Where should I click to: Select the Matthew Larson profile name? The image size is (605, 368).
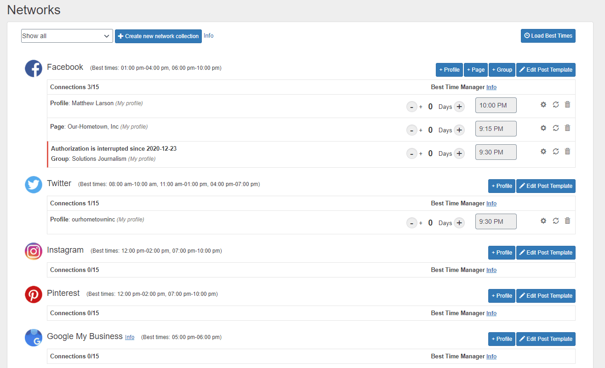pos(92,103)
